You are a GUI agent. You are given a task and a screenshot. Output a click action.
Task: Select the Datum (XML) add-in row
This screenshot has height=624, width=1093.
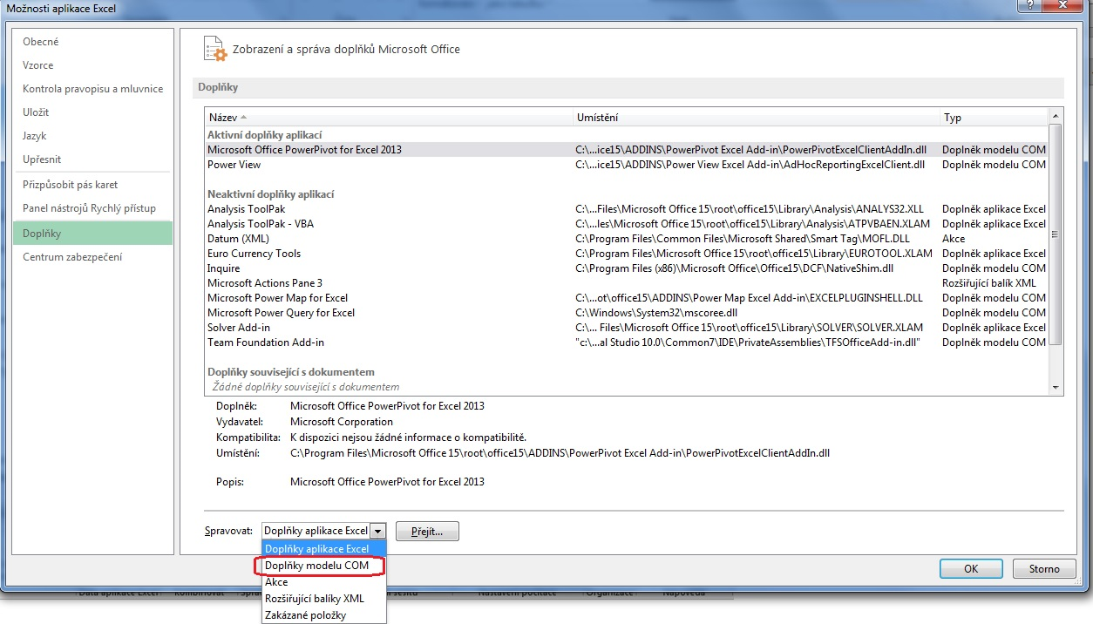(627, 239)
